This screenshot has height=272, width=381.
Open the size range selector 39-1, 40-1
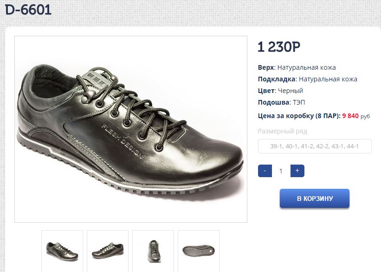(315, 146)
